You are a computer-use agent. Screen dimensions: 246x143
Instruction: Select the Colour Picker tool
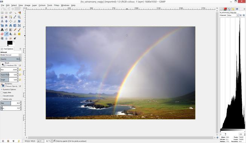tap(15, 17)
